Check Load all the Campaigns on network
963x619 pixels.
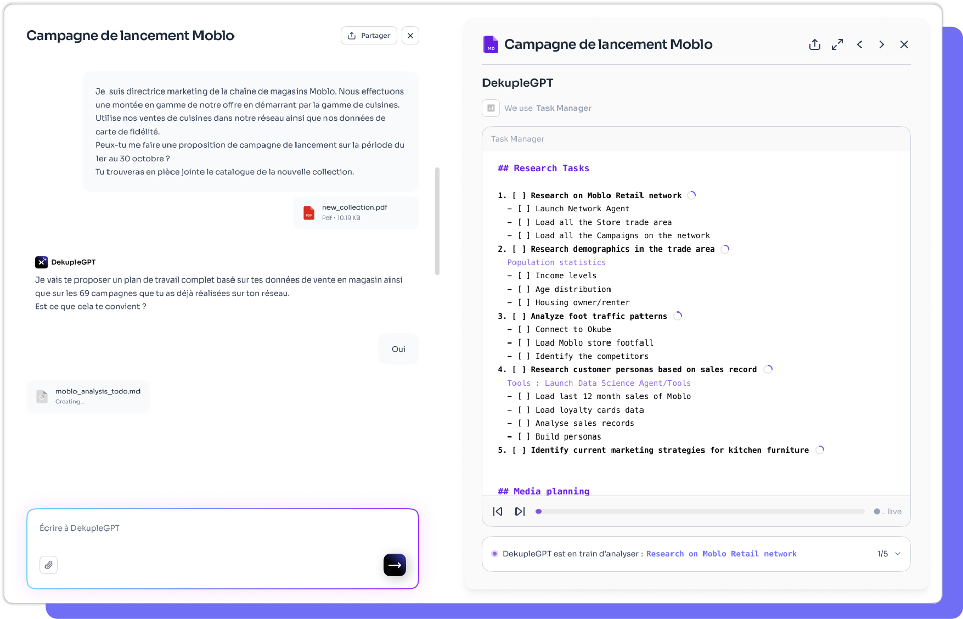pos(524,235)
